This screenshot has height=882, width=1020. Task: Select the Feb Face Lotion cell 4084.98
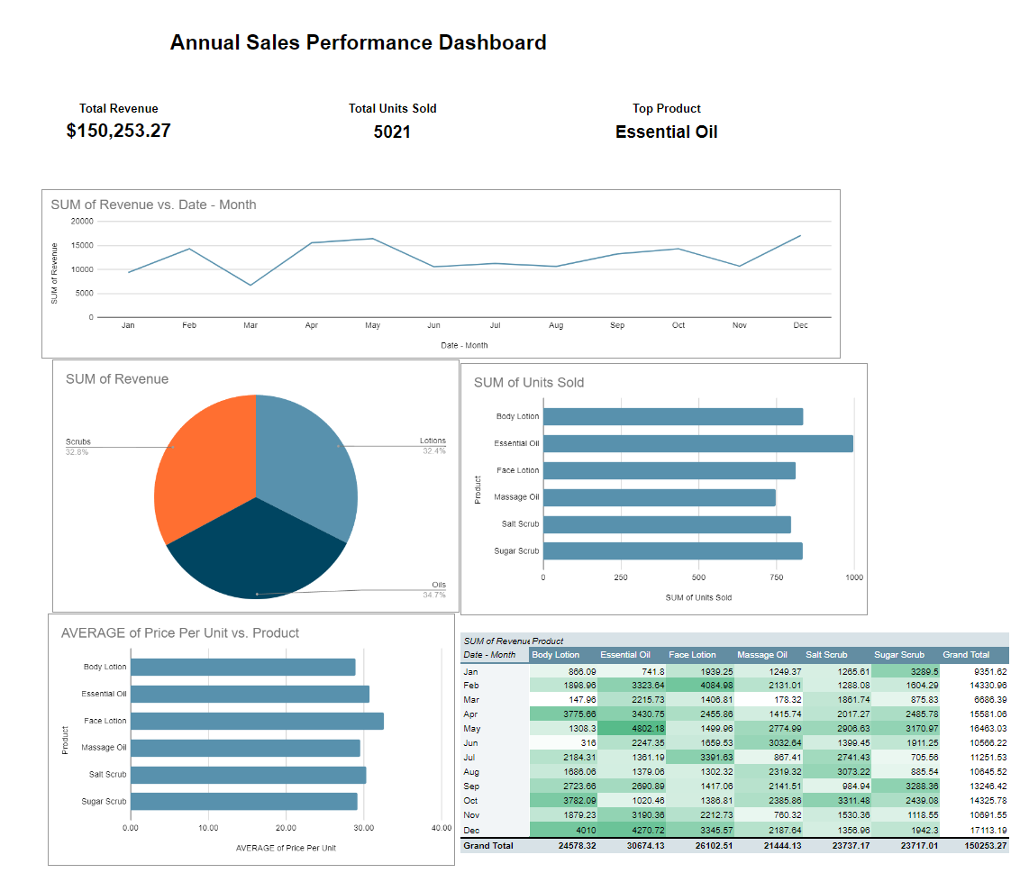[x=700, y=686]
